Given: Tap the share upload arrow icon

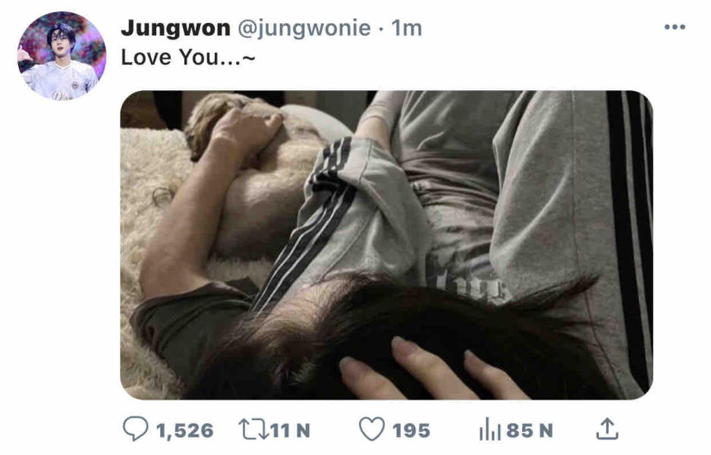Looking at the screenshot, I should point(607,429).
